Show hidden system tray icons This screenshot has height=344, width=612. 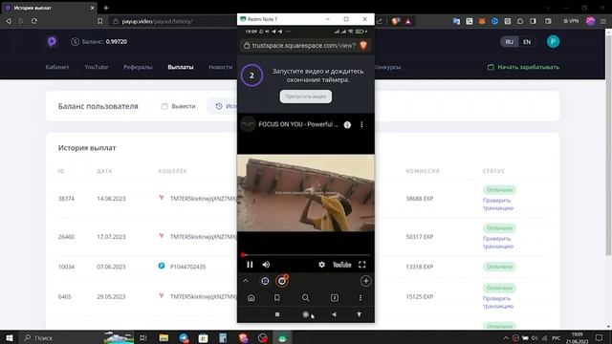tap(506, 337)
